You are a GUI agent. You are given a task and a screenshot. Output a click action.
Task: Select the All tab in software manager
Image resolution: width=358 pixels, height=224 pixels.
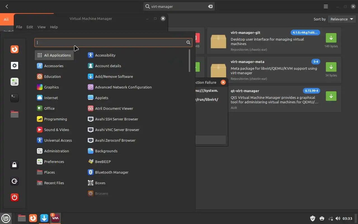pyautogui.click(x=6, y=20)
